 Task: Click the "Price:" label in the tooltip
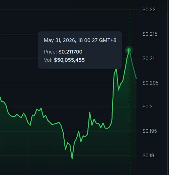coord(51,52)
